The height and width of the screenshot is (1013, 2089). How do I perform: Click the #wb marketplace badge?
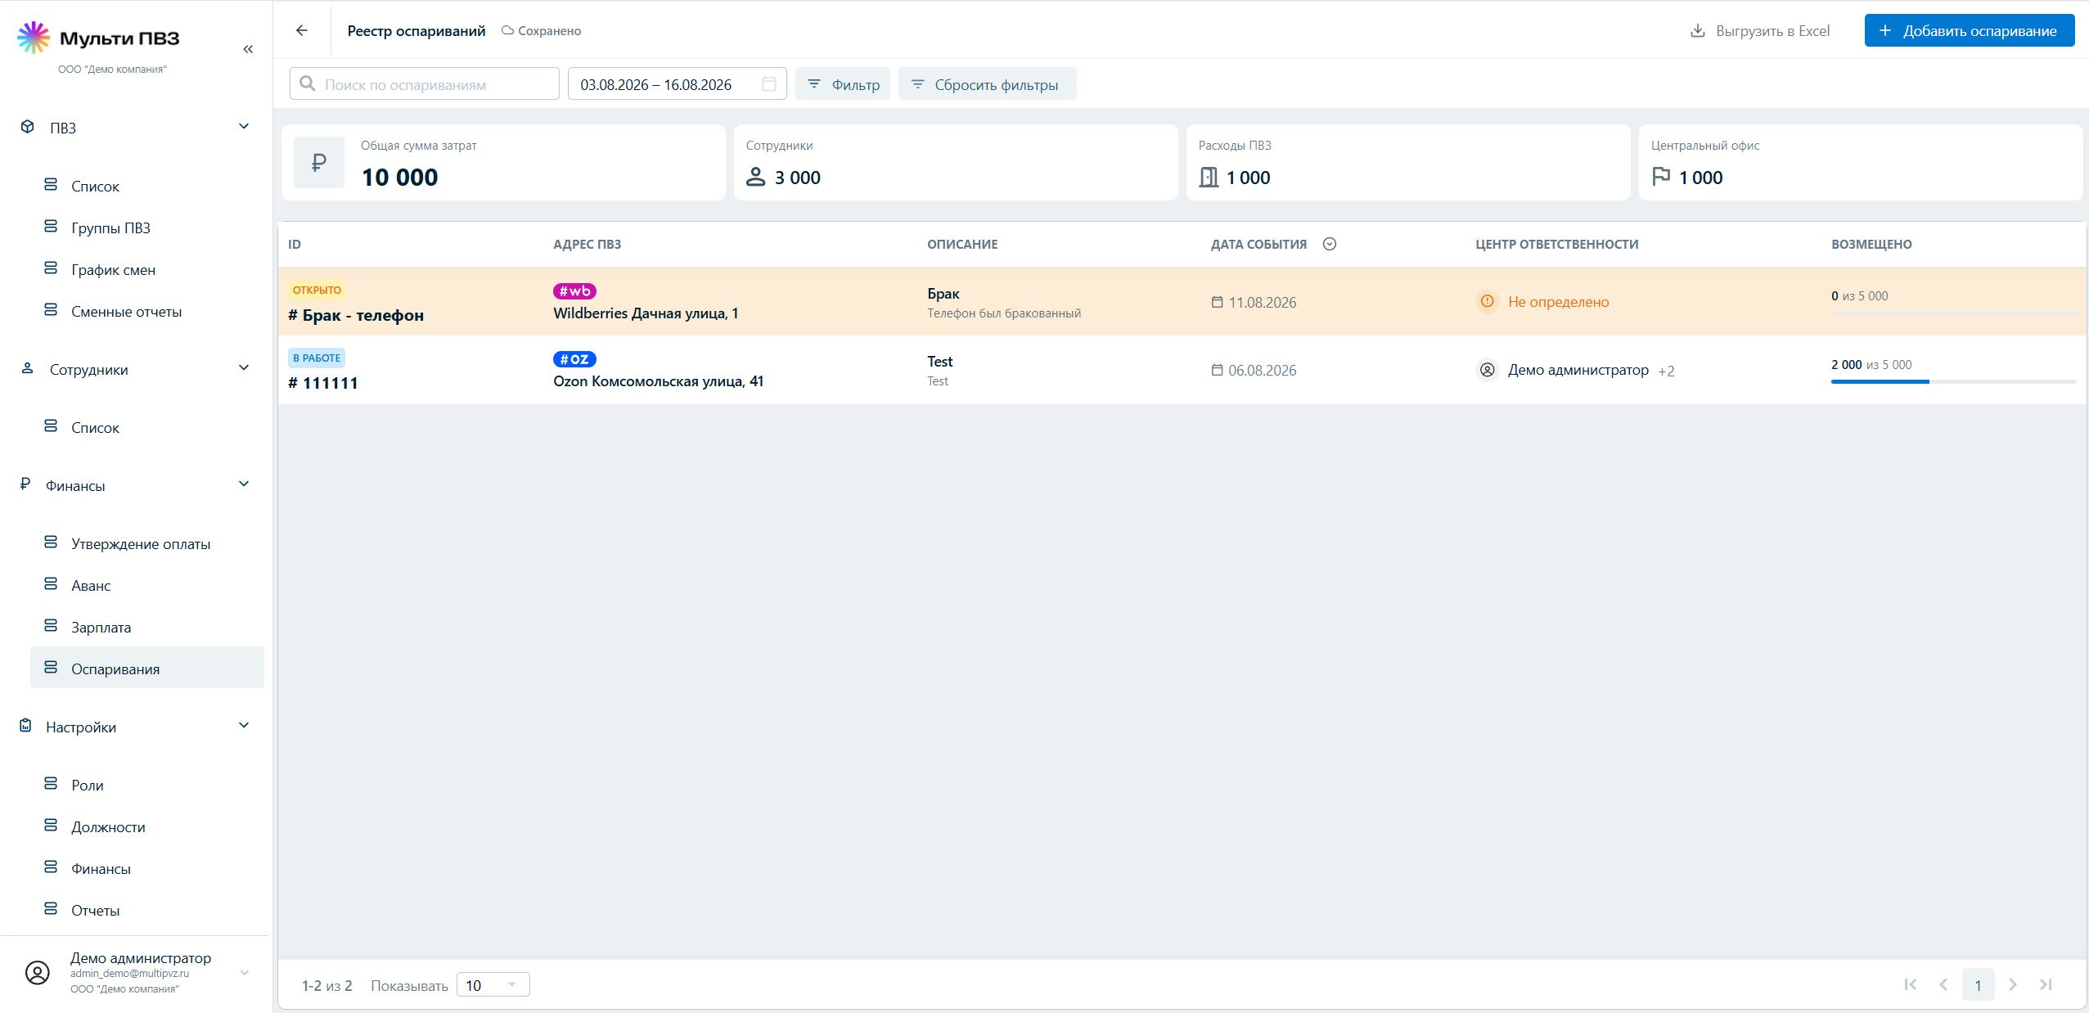coord(574,291)
